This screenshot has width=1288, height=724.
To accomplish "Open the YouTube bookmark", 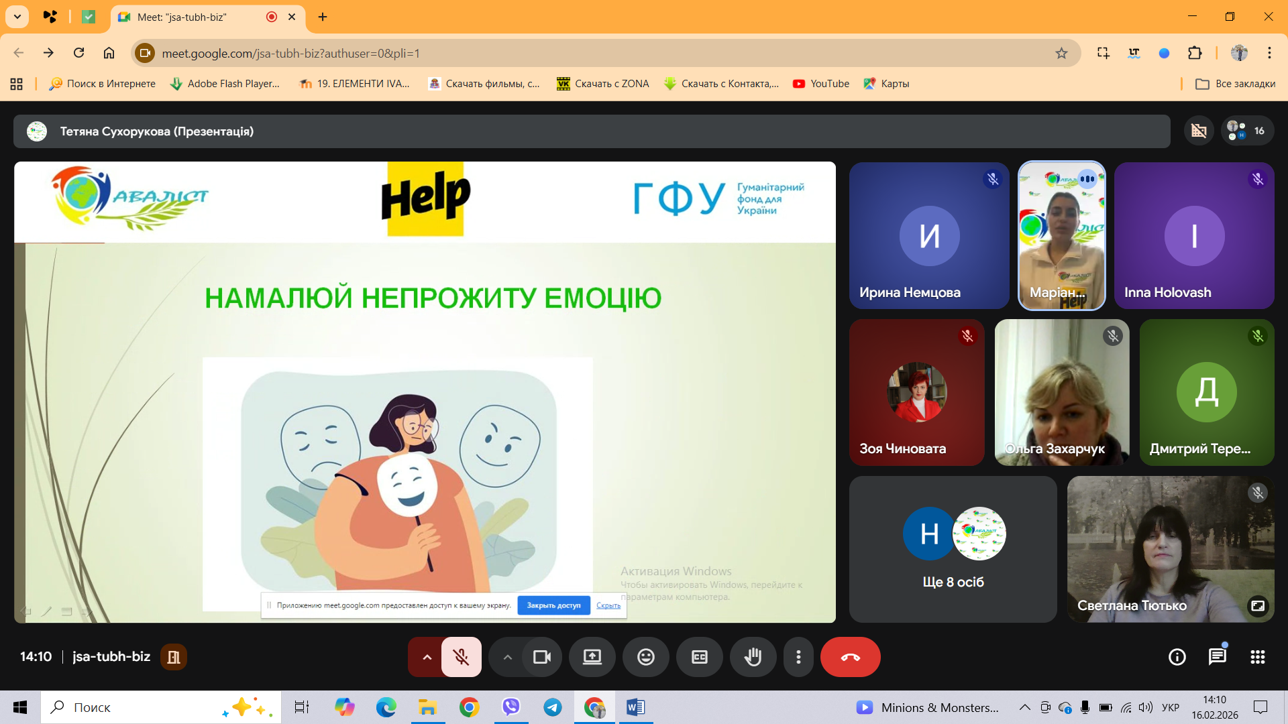I will tap(821, 84).
